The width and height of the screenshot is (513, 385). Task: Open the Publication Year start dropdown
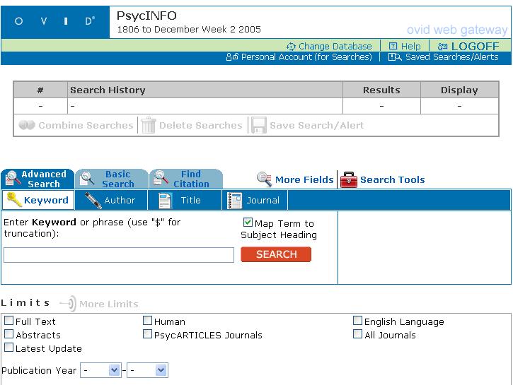click(x=100, y=370)
